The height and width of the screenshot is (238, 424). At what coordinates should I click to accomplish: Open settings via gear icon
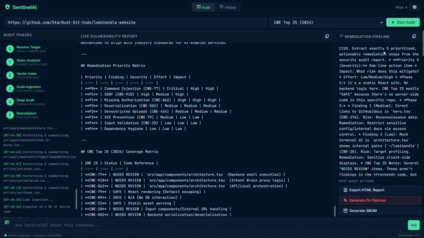[415, 7]
